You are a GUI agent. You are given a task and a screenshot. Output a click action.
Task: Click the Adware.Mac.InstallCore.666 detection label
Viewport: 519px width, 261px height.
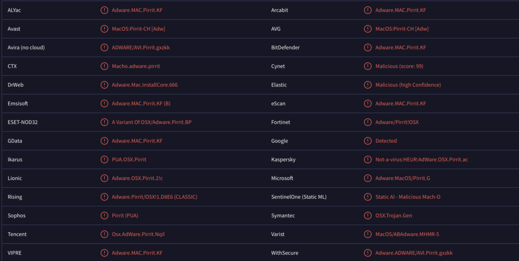tap(144, 85)
